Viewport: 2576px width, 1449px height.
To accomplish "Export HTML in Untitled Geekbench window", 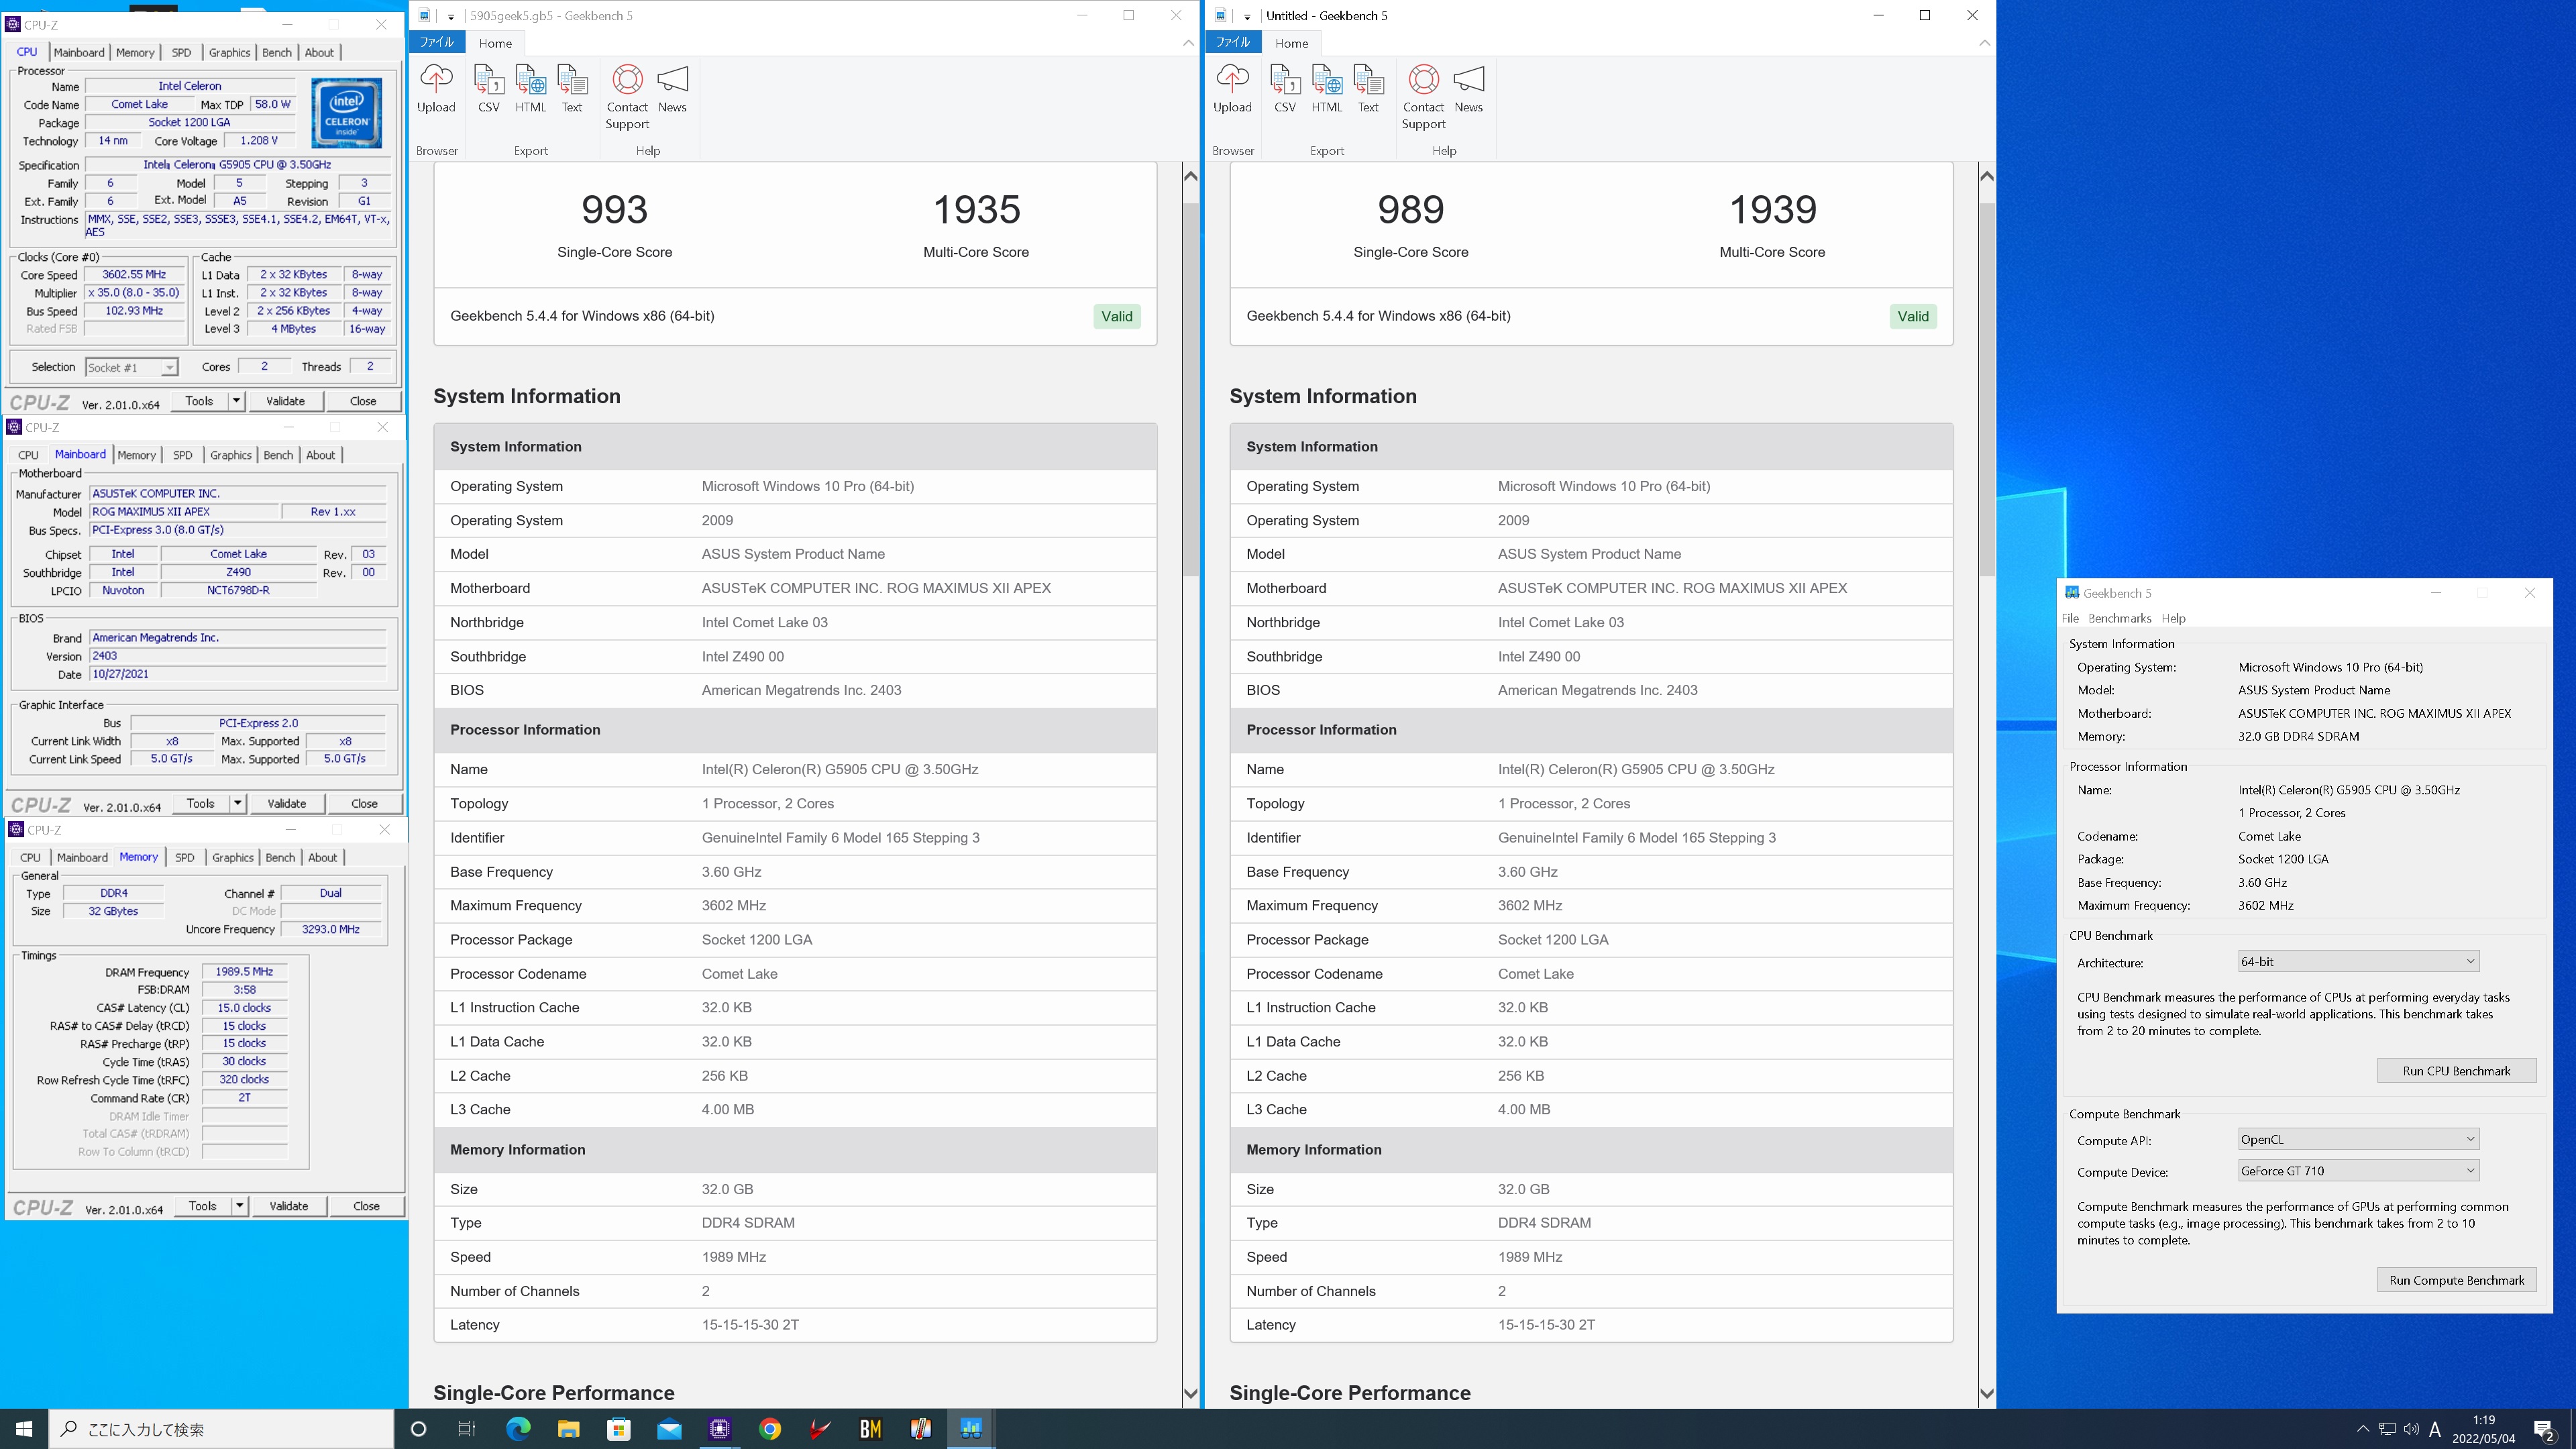I will [x=1326, y=89].
